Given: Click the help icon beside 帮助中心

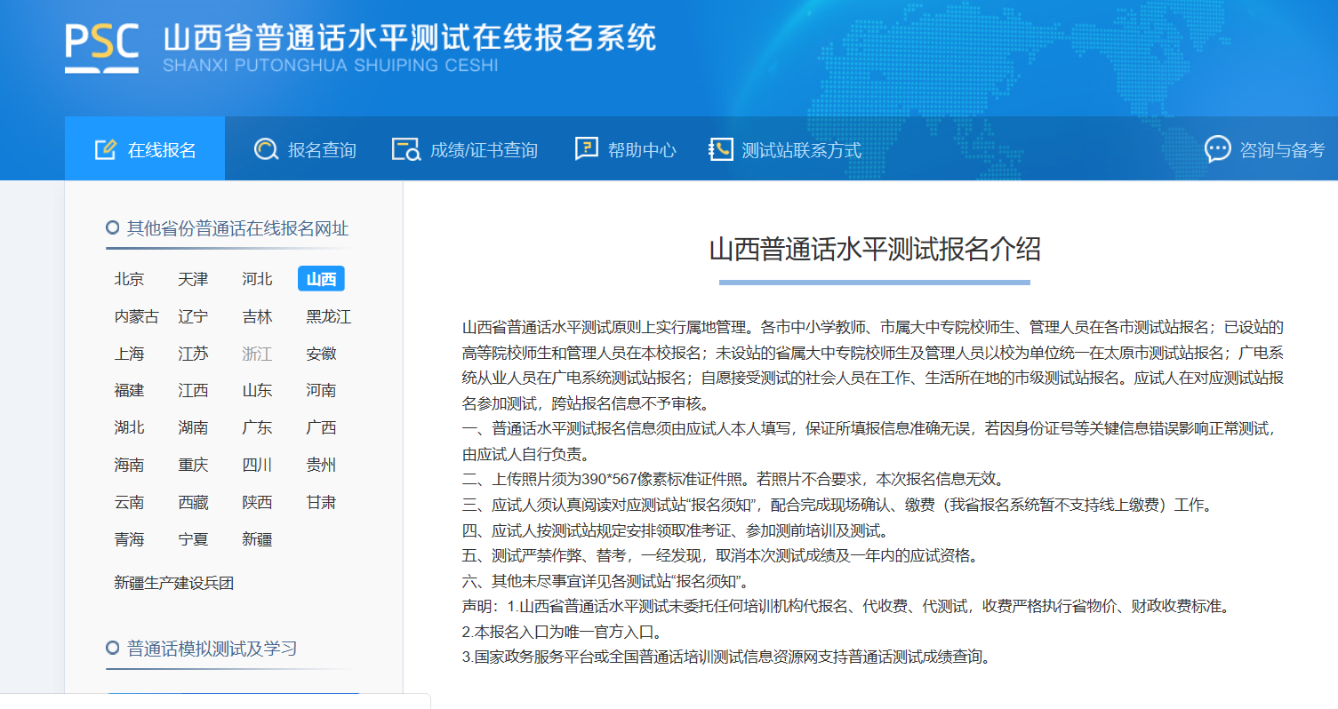Looking at the screenshot, I should point(587,149).
